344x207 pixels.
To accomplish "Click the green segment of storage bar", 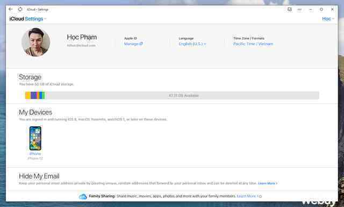I will (44, 96).
